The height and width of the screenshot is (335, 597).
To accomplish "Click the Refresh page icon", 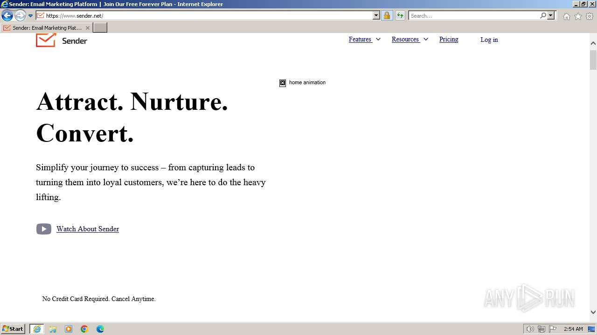I will tap(400, 15).
